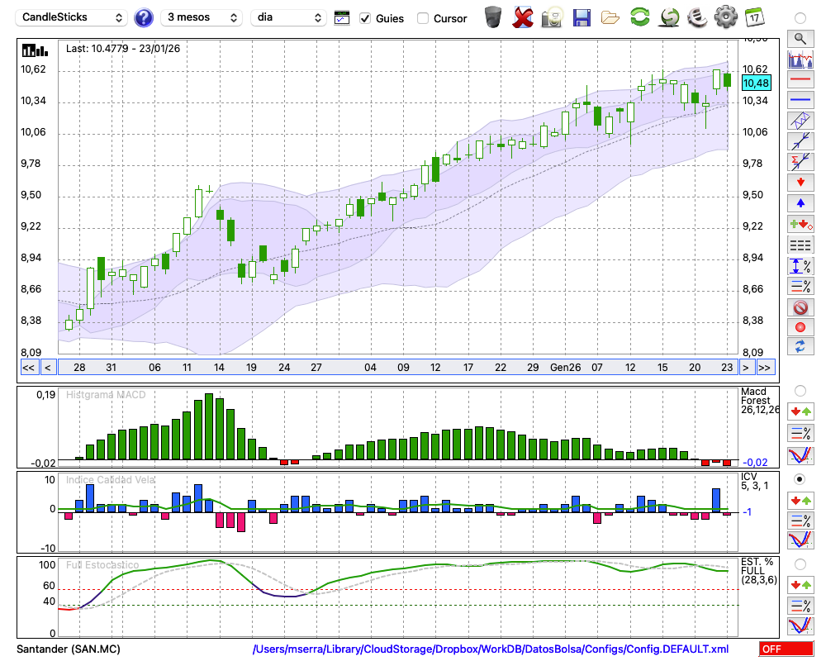Viewport: 826px width, 661px height.
Task: Uncheck the Guies checkbox
Action: [365, 18]
